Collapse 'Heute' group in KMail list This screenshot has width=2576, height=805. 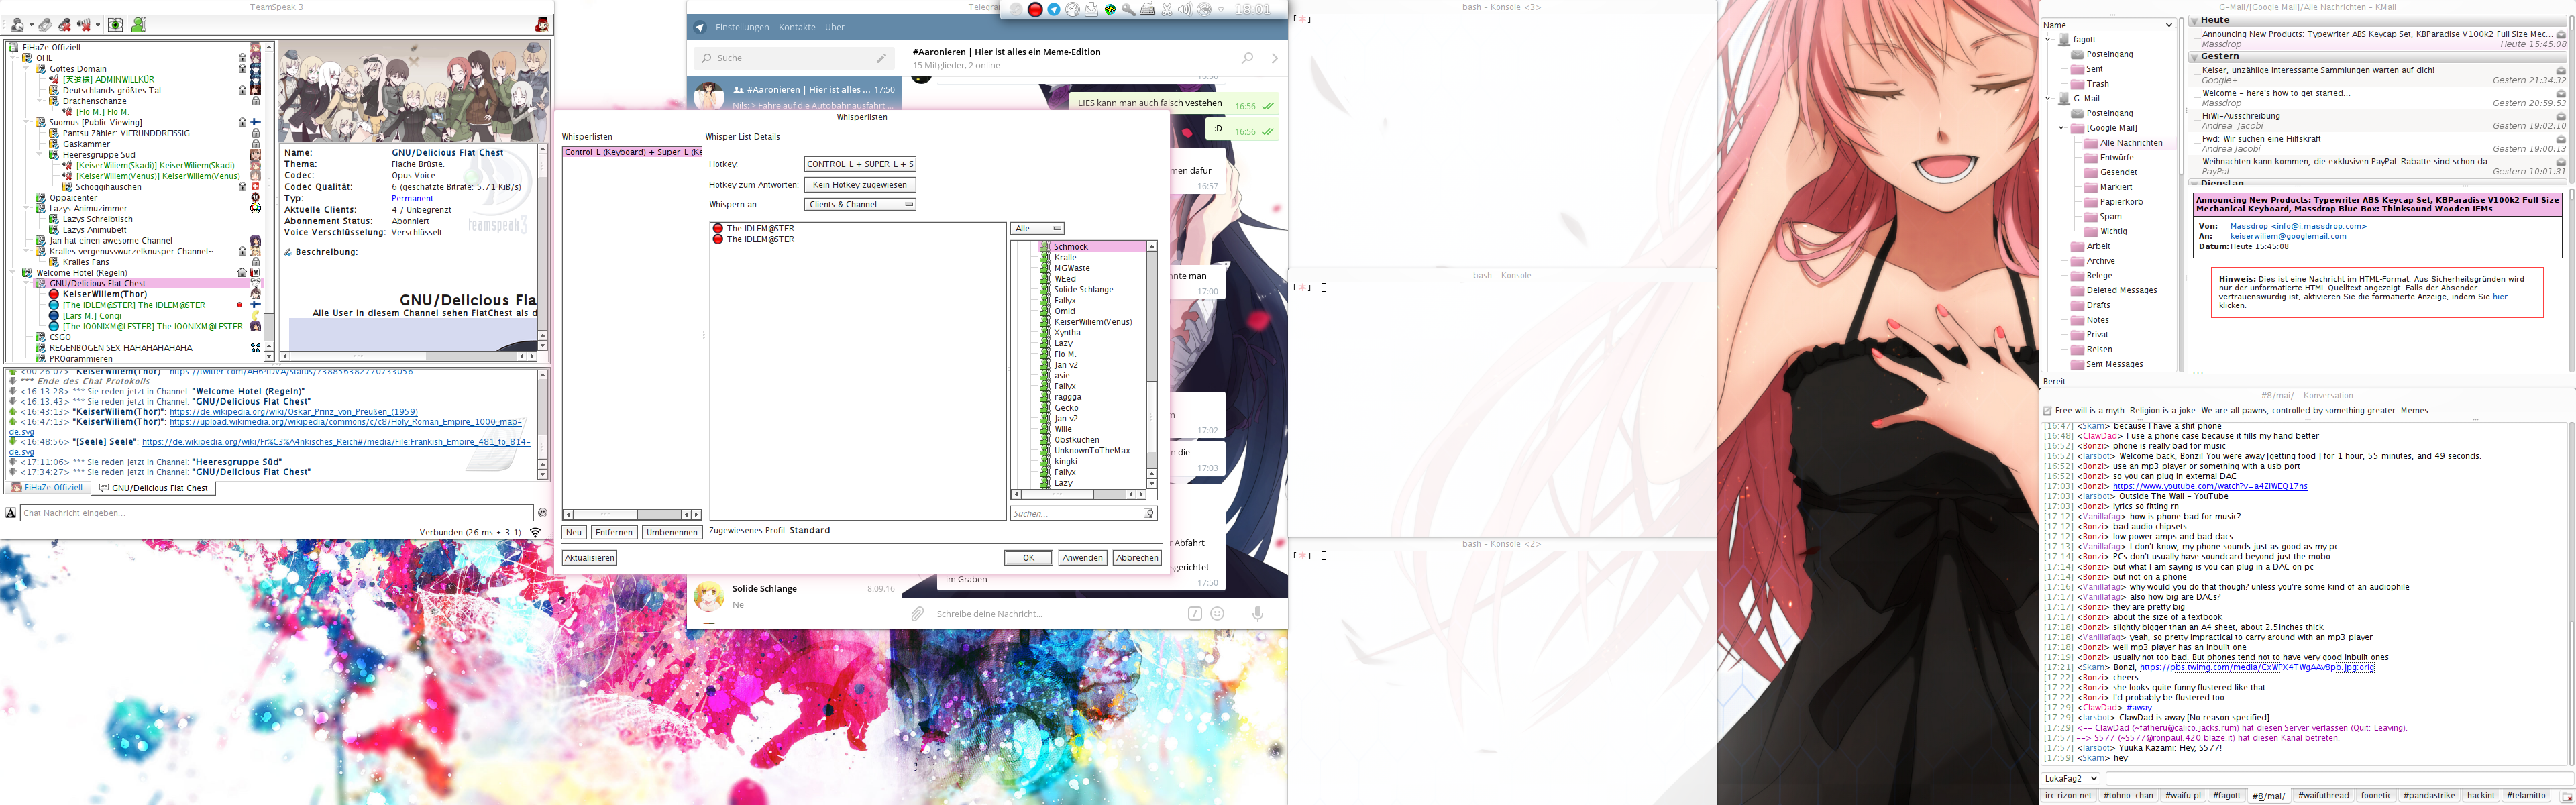[2195, 21]
